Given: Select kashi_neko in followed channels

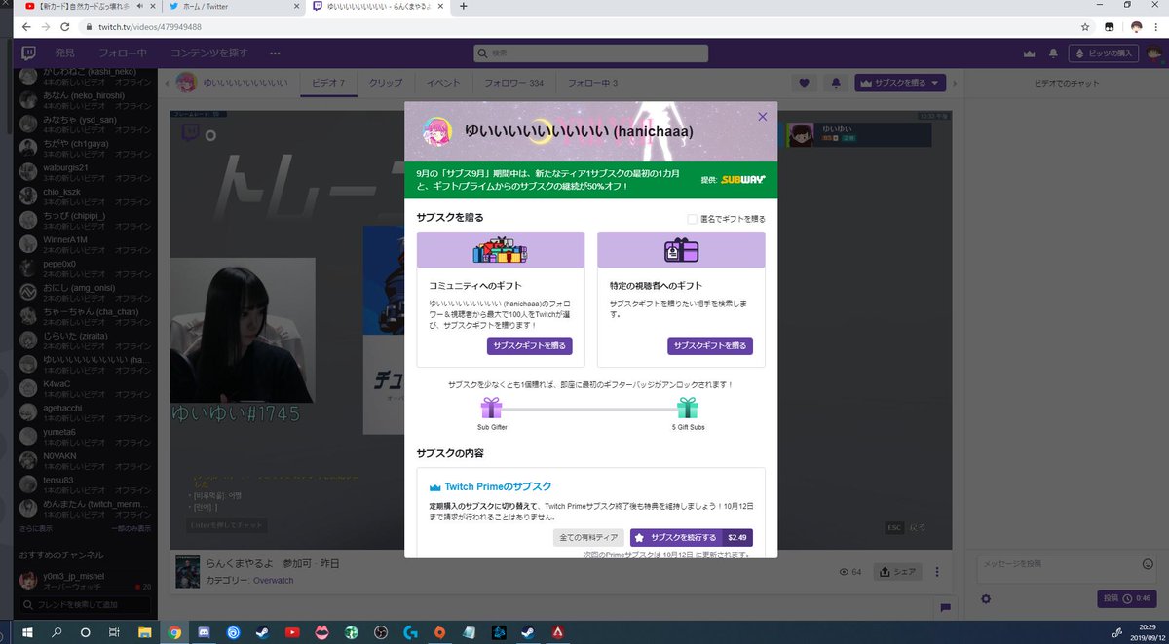Looking at the screenshot, I should click(84, 78).
